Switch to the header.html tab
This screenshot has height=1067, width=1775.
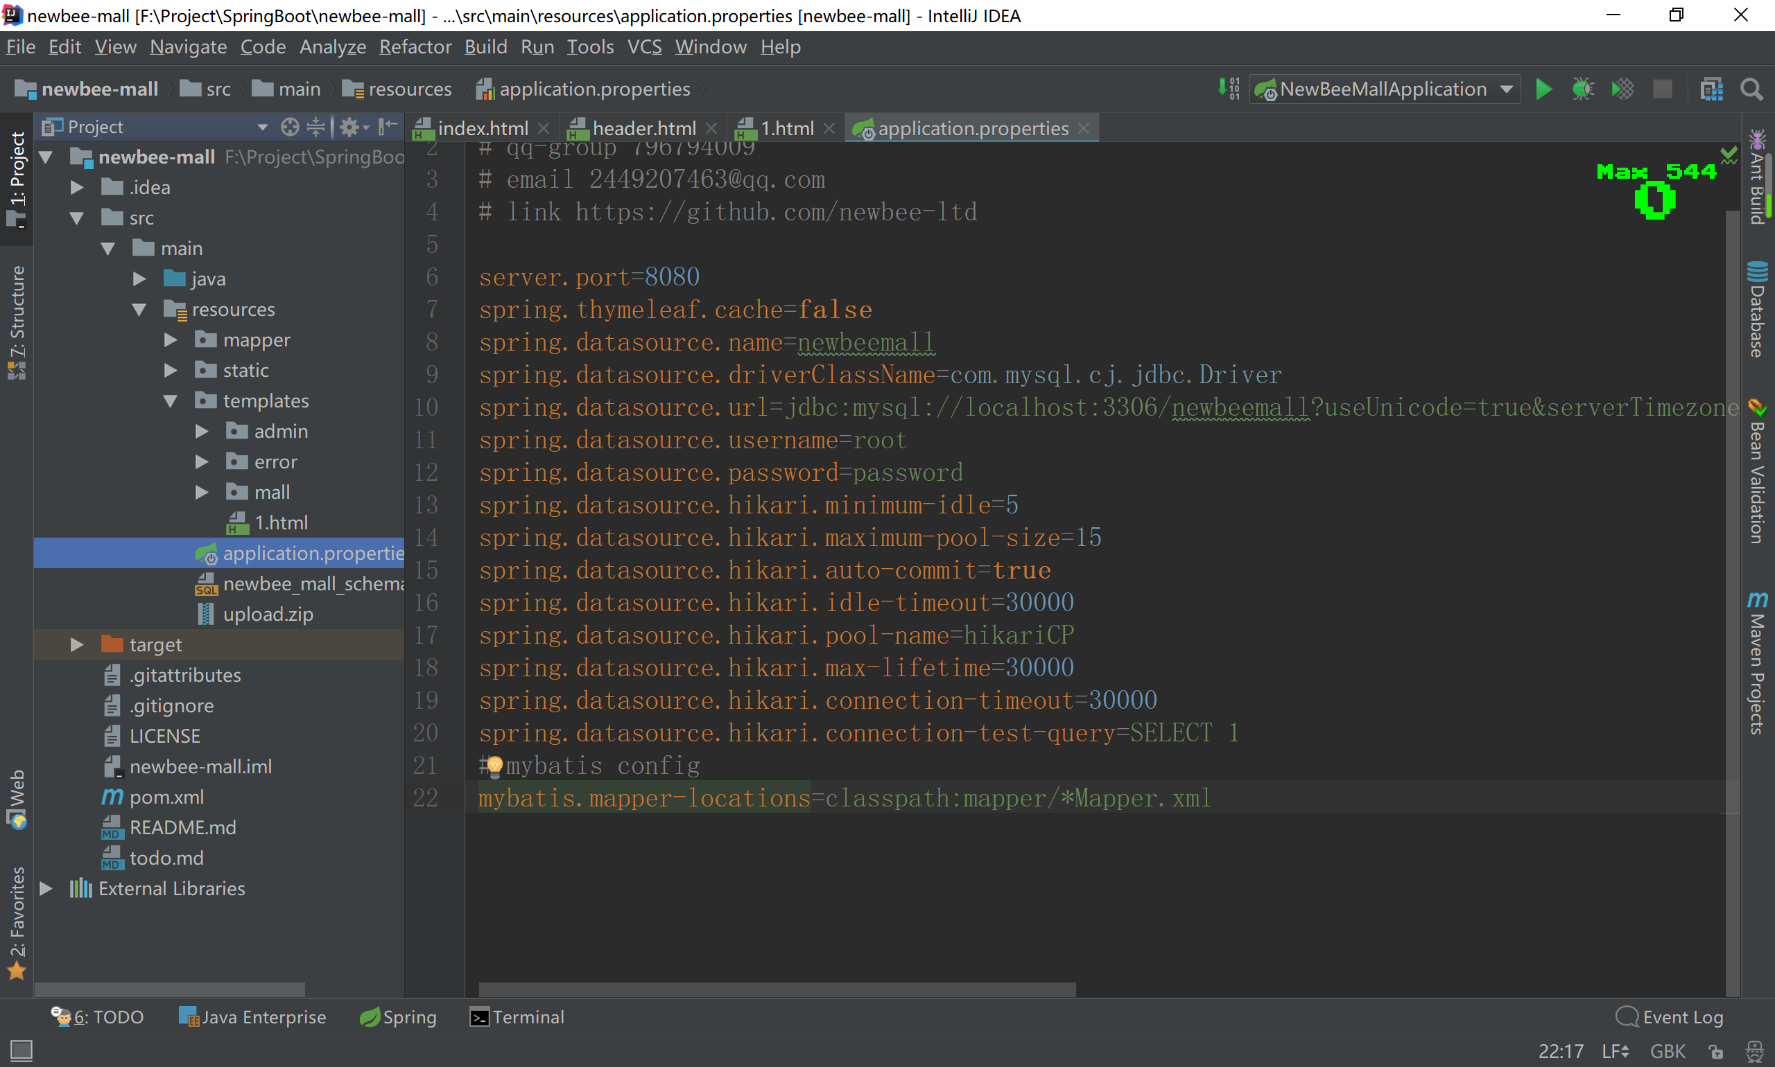tap(643, 128)
